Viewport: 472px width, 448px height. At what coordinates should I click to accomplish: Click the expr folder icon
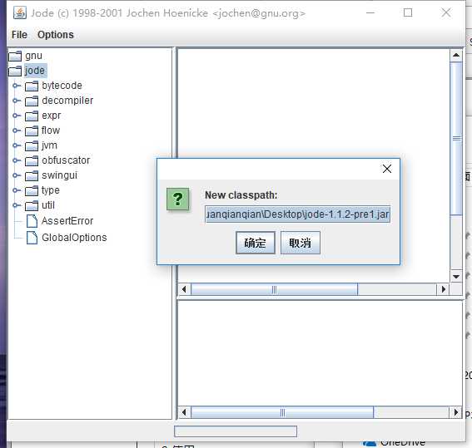coord(32,116)
